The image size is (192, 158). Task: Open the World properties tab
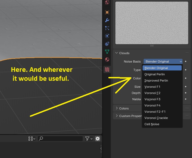pyautogui.click(x=107, y=2)
